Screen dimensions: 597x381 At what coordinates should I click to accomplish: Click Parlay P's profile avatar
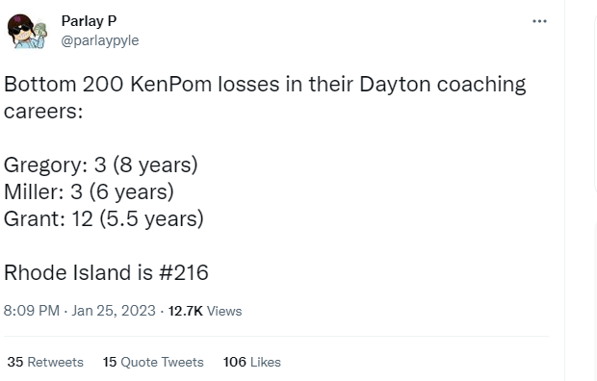(x=27, y=31)
